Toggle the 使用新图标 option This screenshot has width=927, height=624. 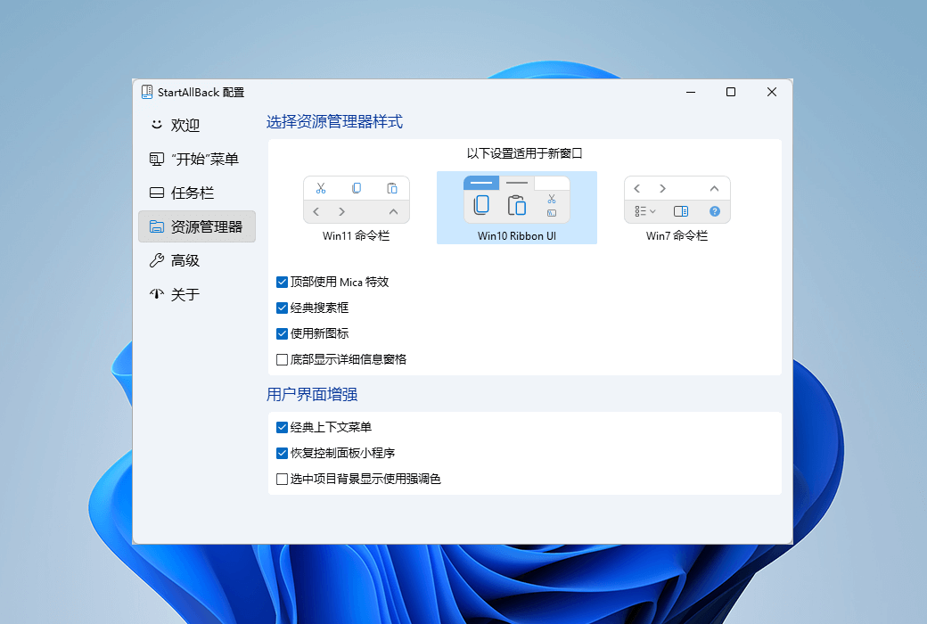[282, 333]
